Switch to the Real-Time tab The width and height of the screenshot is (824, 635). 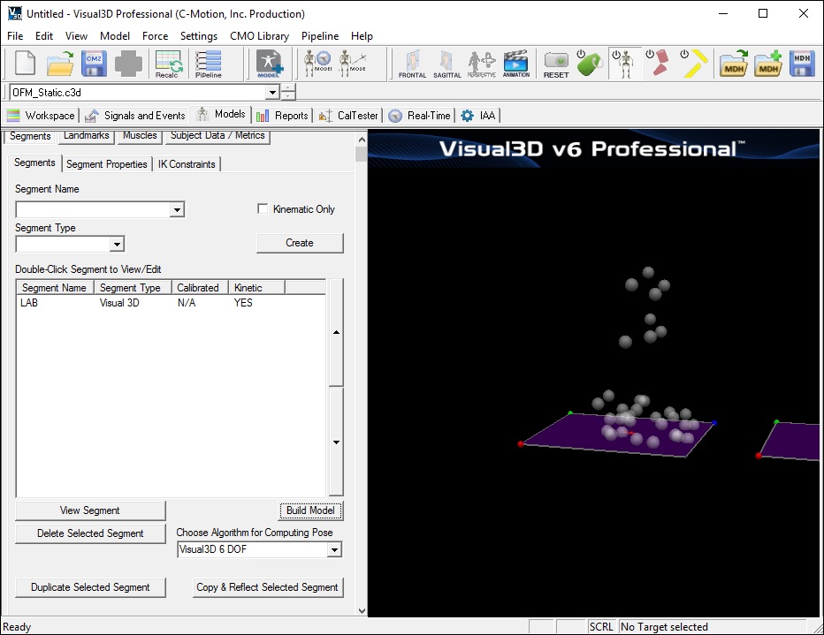click(419, 116)
